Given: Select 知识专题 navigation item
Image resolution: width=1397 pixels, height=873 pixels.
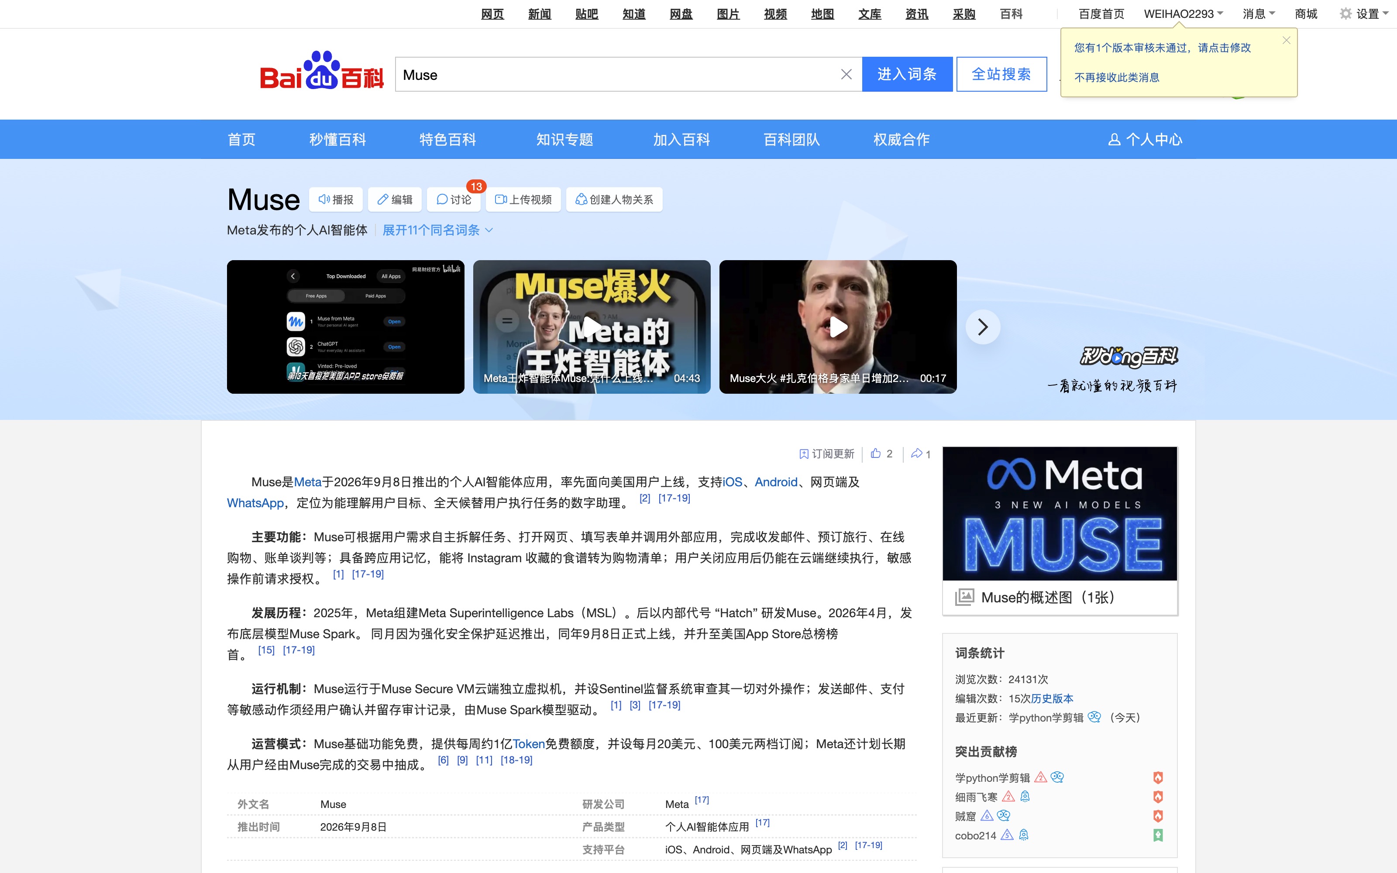Looking at the screenshot, I should (x=564, y=140).
